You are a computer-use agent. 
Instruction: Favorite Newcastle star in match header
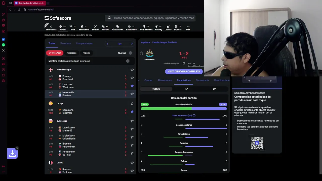pos(141,53)
